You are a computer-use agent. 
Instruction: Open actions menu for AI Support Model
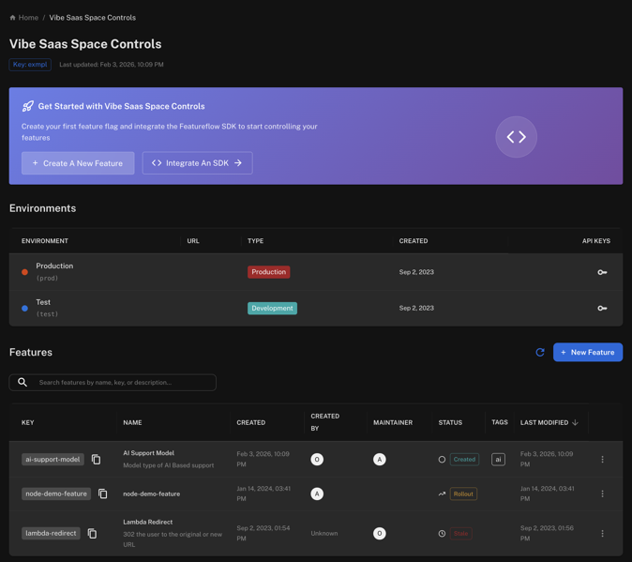[x=602, y=460]
